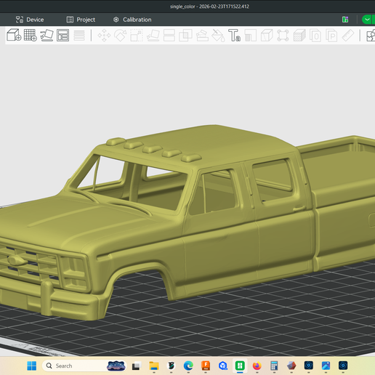375x375 pixels.
Task: Select the Scale tool
Action: [137, 36]
